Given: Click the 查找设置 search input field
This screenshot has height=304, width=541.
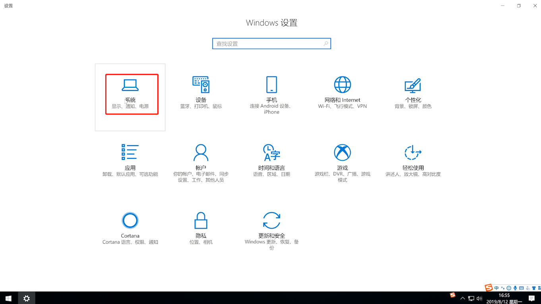Looking at the screenshot, I should 272,44.
